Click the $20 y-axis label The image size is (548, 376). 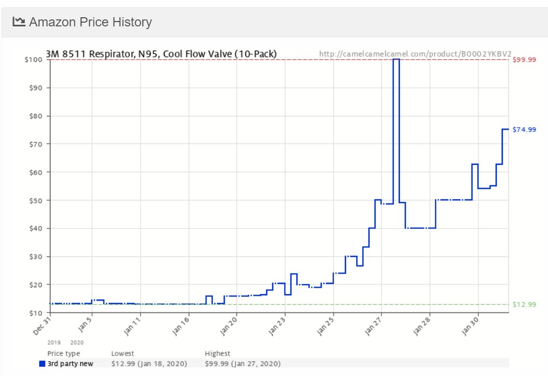pyautogui.click(x=36, y=285)
